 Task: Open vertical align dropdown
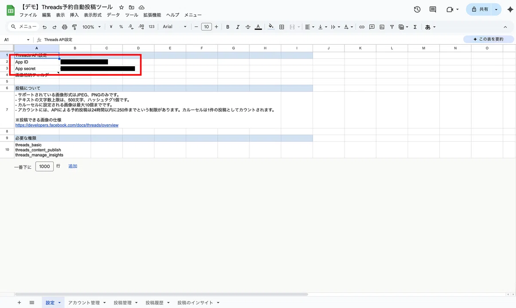(x=322, y=27)
